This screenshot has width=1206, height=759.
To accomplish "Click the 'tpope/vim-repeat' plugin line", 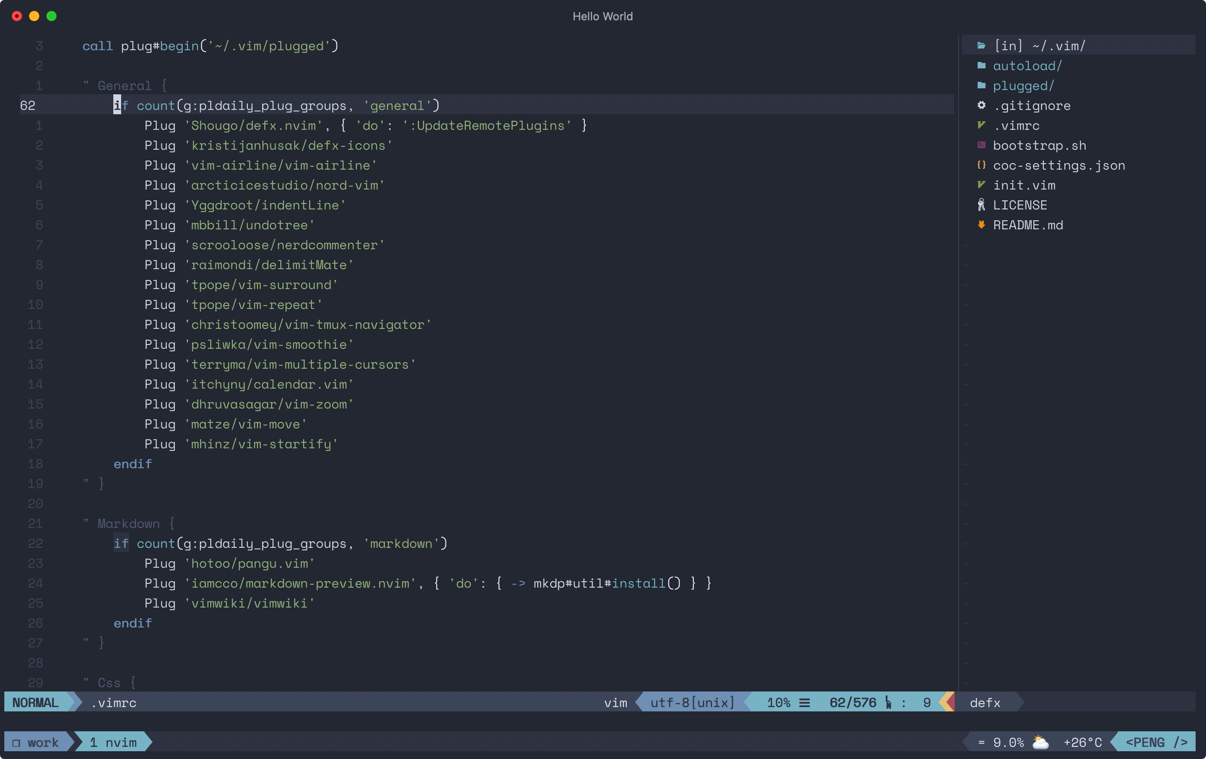I will tap(234, 305).
